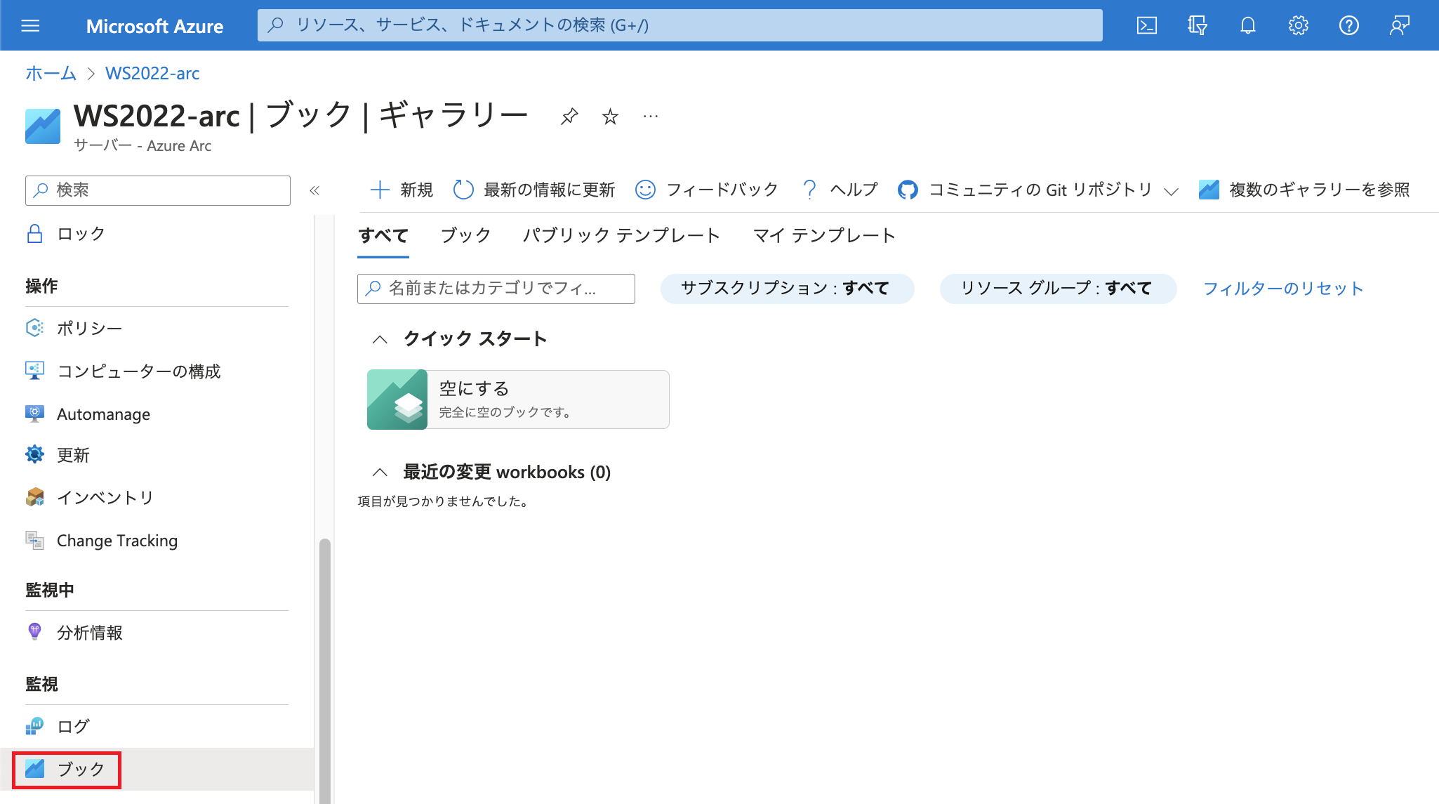Focus the sidebar 検索 box

click(158, 190)
